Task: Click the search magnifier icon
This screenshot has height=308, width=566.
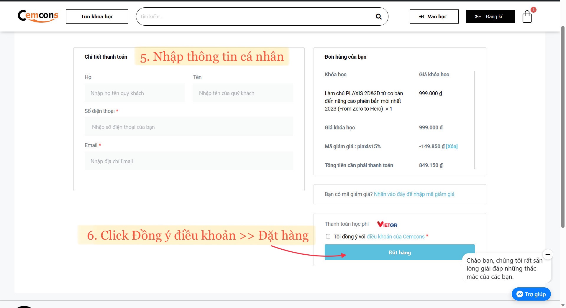Action: pos(379,17)
